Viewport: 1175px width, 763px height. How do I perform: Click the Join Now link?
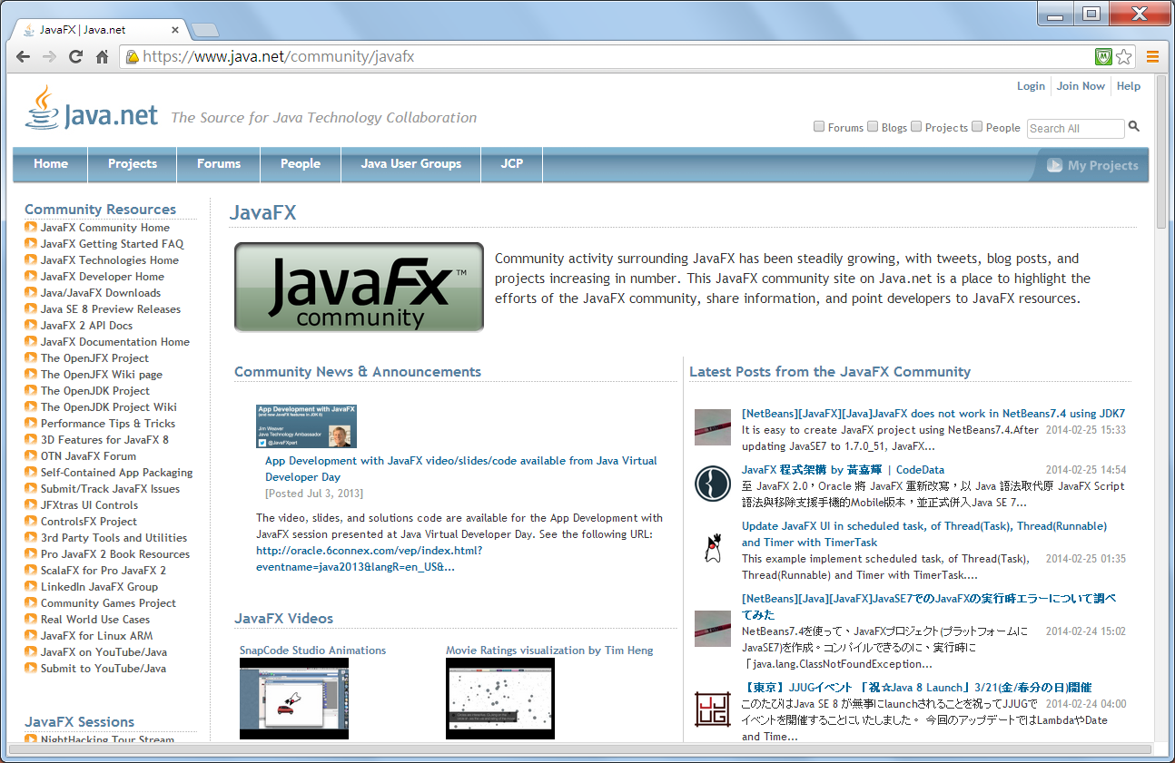click(x=1081, y=86)
